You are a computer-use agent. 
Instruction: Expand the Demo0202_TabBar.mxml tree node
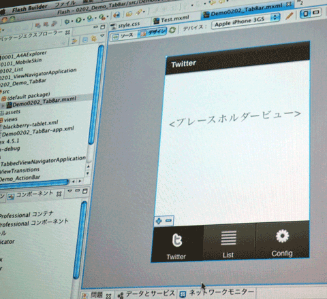(3, 106)
